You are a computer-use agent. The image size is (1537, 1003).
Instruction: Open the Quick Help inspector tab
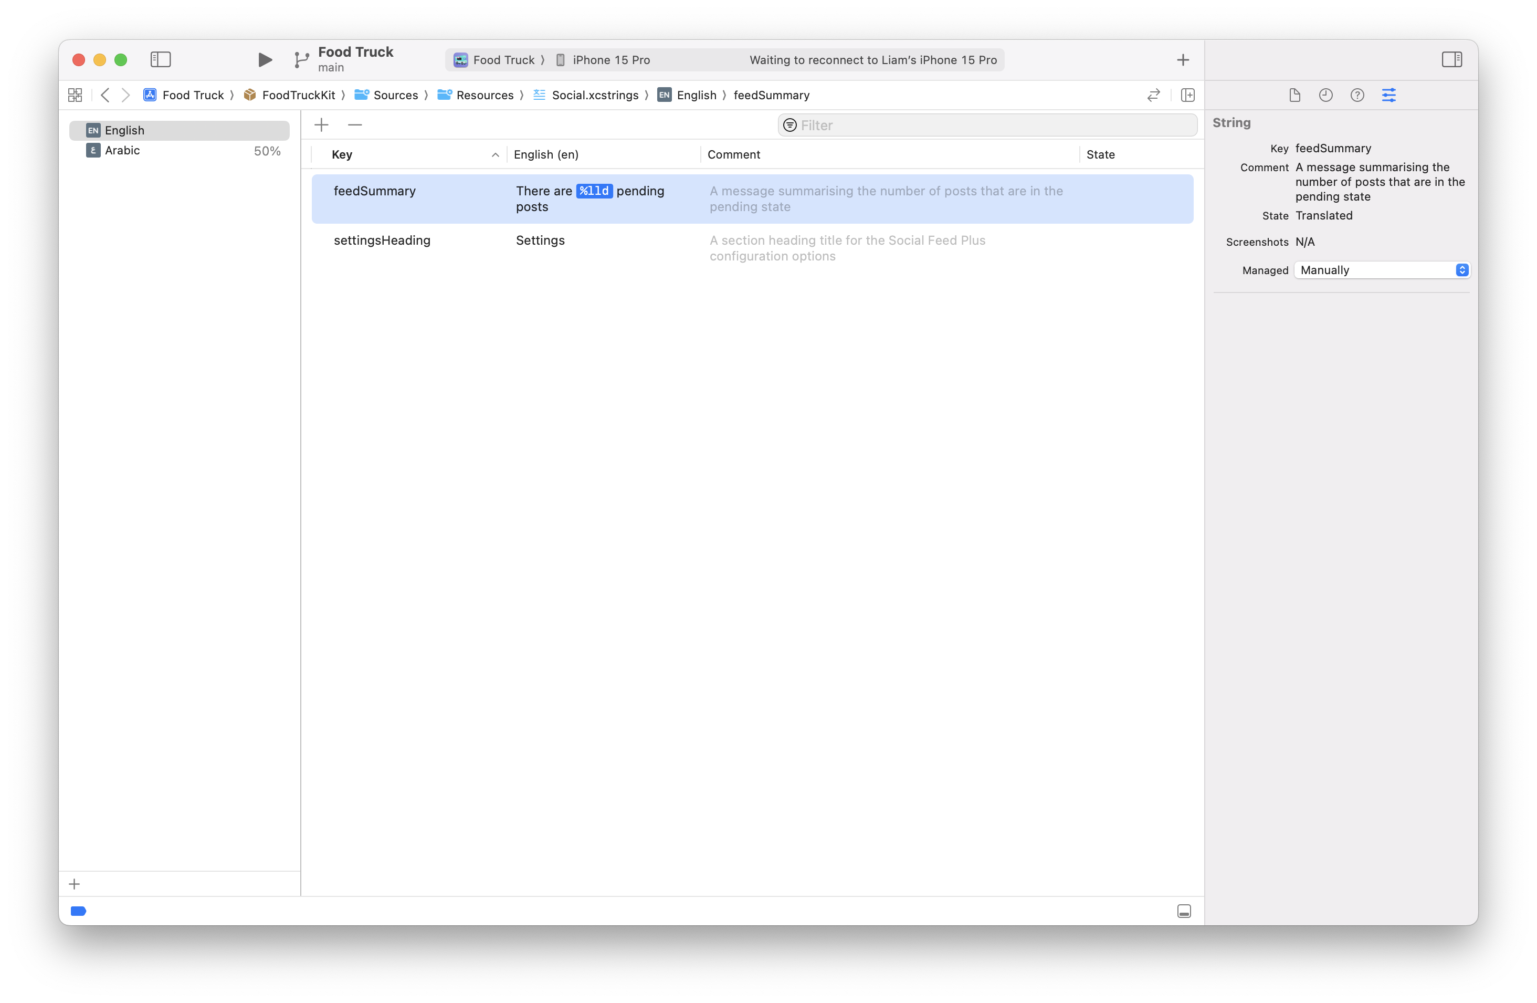pos(1357,96)
